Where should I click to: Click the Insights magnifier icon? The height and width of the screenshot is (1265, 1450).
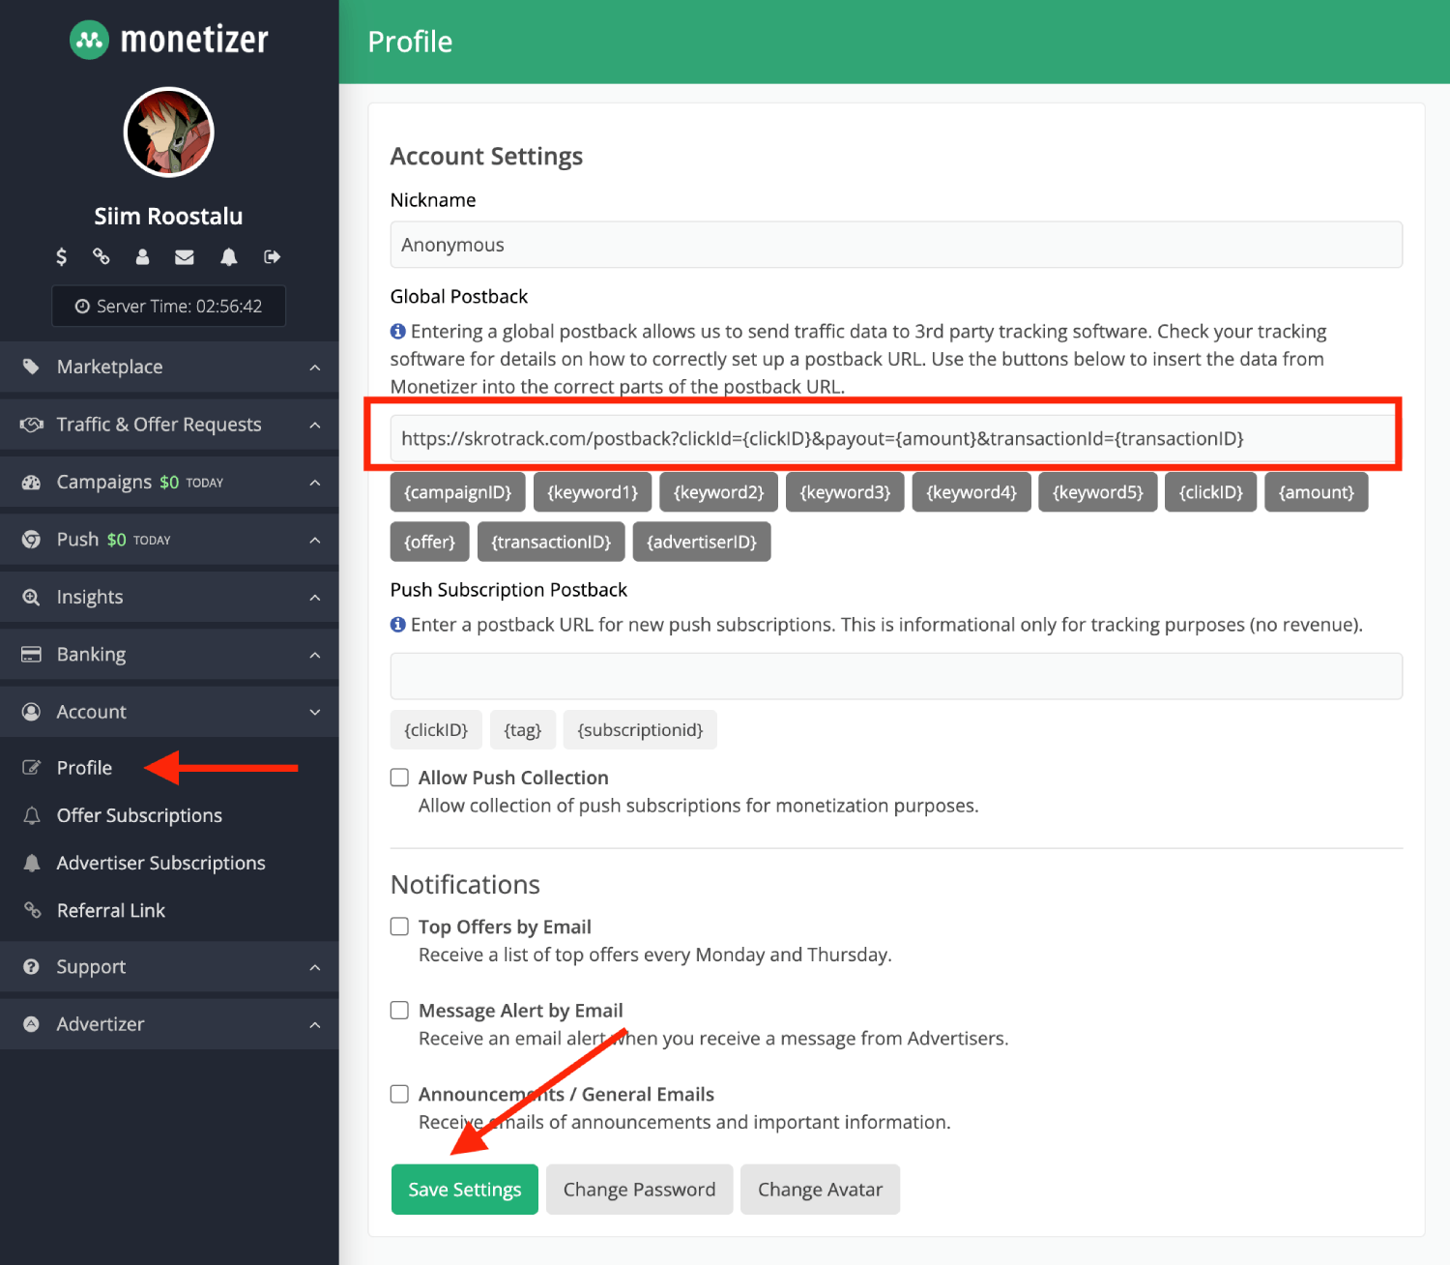[32, 597]
